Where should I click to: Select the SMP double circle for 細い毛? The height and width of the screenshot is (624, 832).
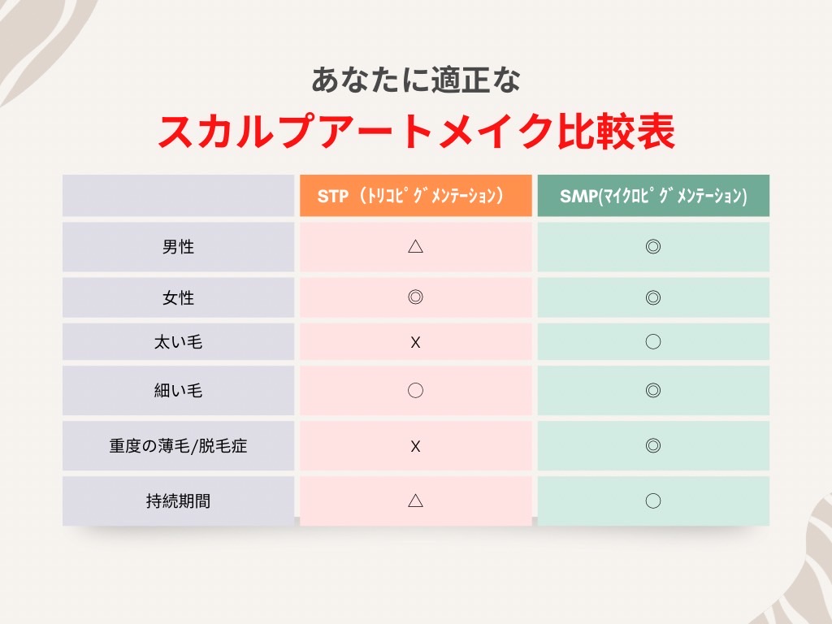653,390
